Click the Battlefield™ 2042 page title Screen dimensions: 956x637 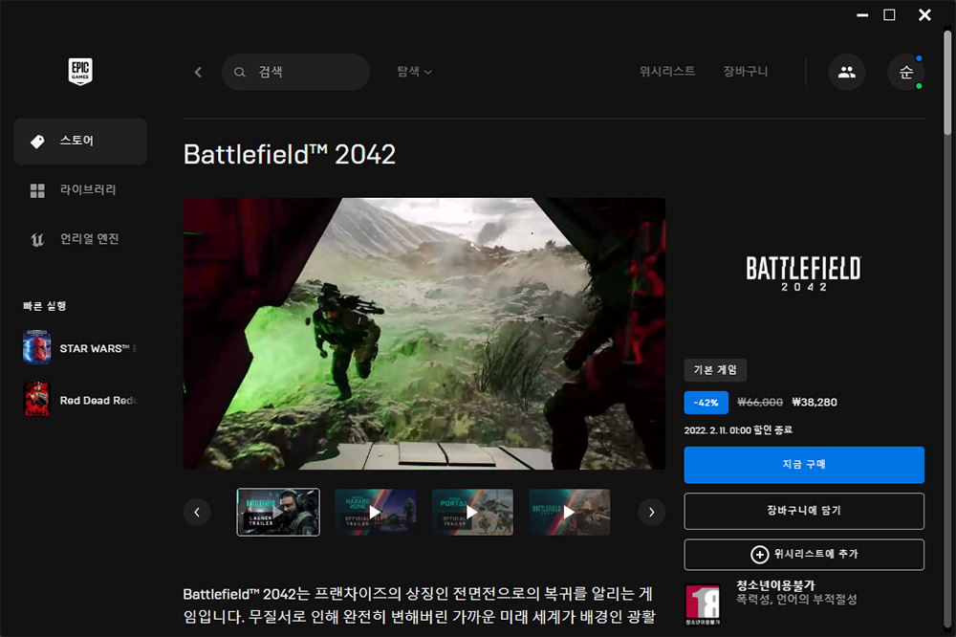[x=290, y=154]
